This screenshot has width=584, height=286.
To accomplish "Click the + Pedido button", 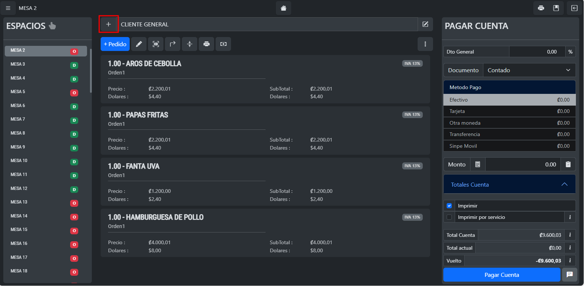I will tap(115, 44).
